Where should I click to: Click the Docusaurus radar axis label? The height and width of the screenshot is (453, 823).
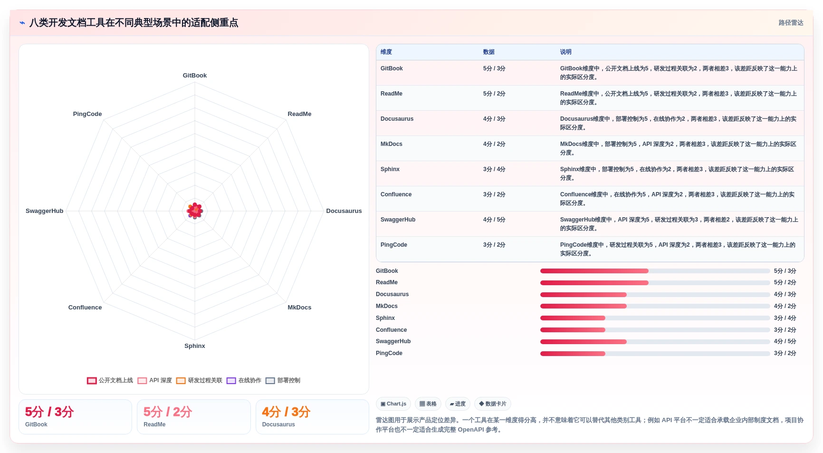click(344, 211)
